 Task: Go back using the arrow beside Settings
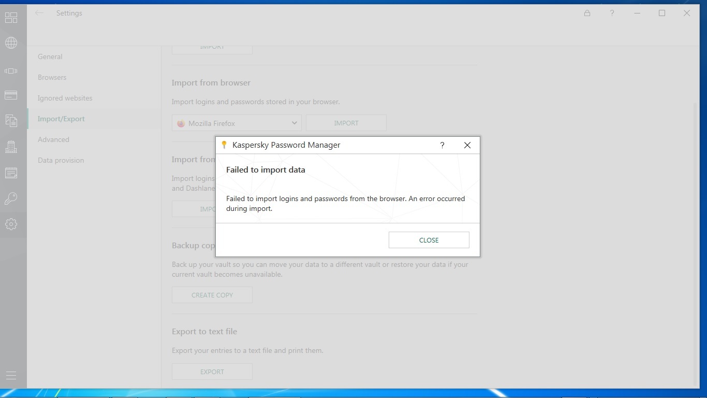(x=39, y=13)
